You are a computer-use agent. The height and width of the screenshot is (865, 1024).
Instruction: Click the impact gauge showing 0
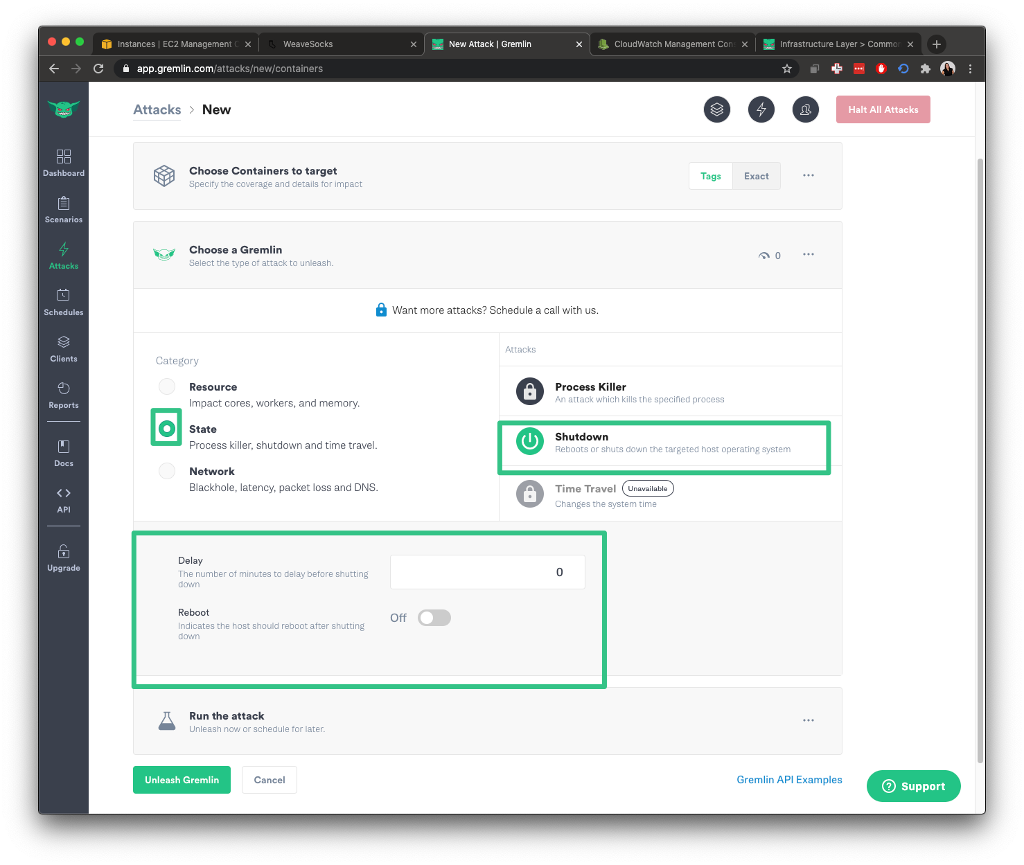click(770, 256)
